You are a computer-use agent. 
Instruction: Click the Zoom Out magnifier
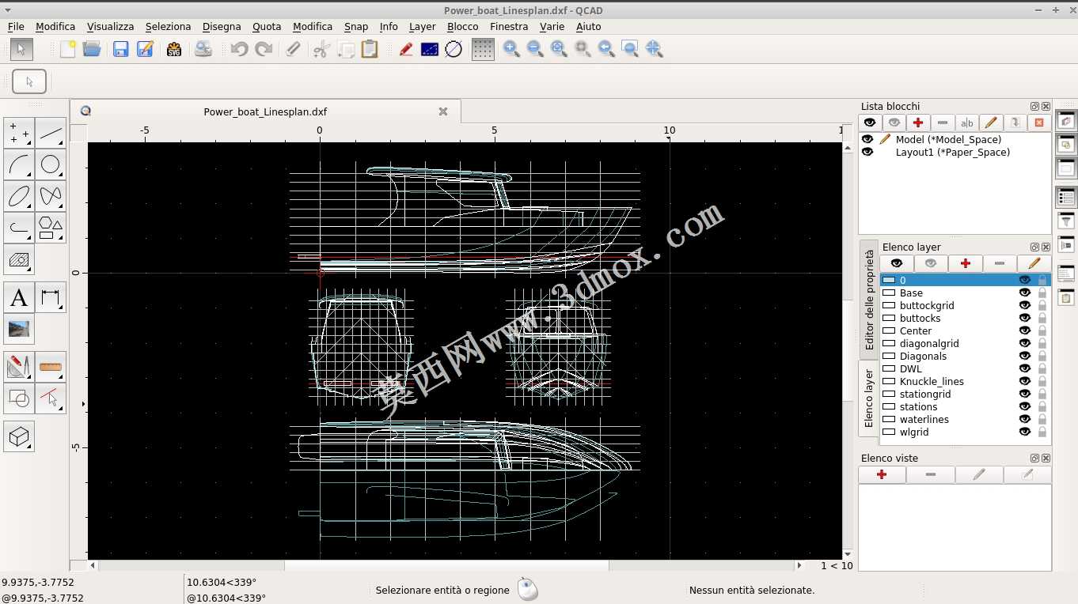[535, 49]
